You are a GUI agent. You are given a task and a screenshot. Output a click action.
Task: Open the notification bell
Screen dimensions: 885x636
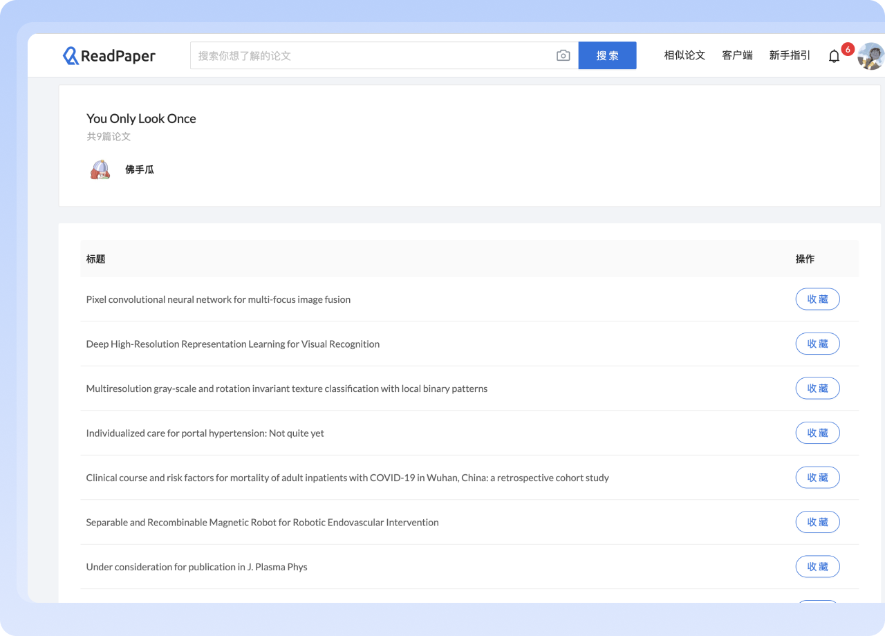tap(834, 57)
